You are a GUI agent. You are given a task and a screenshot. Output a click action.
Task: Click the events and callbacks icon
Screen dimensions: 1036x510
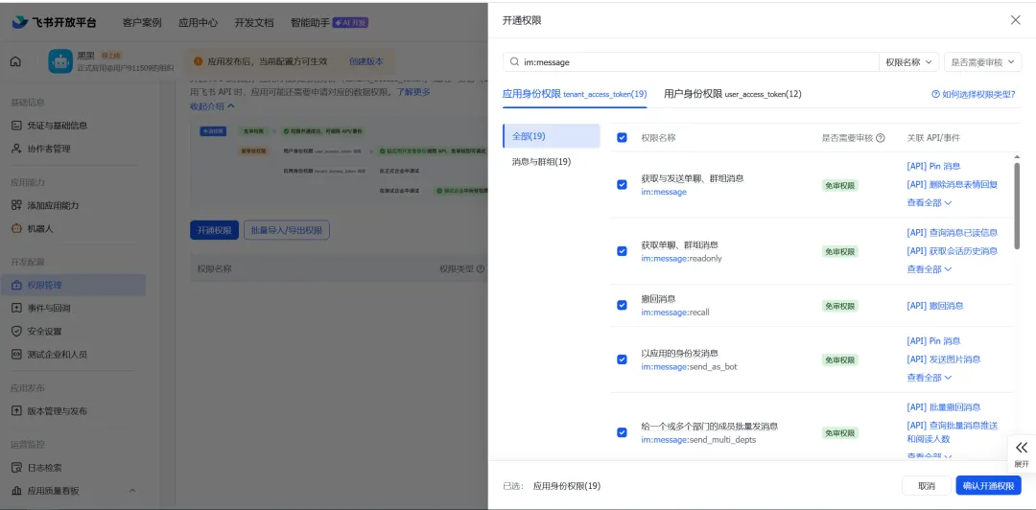tap(16, 308)
